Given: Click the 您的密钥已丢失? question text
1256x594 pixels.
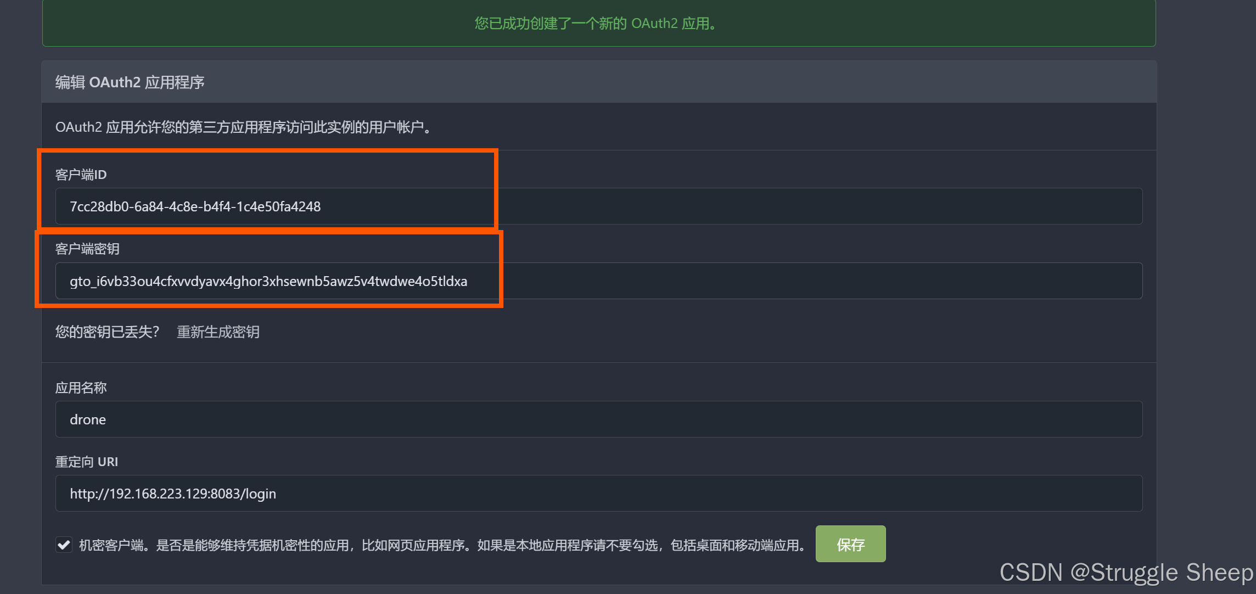Looking at the screenshot, I should tap(107, 332).
